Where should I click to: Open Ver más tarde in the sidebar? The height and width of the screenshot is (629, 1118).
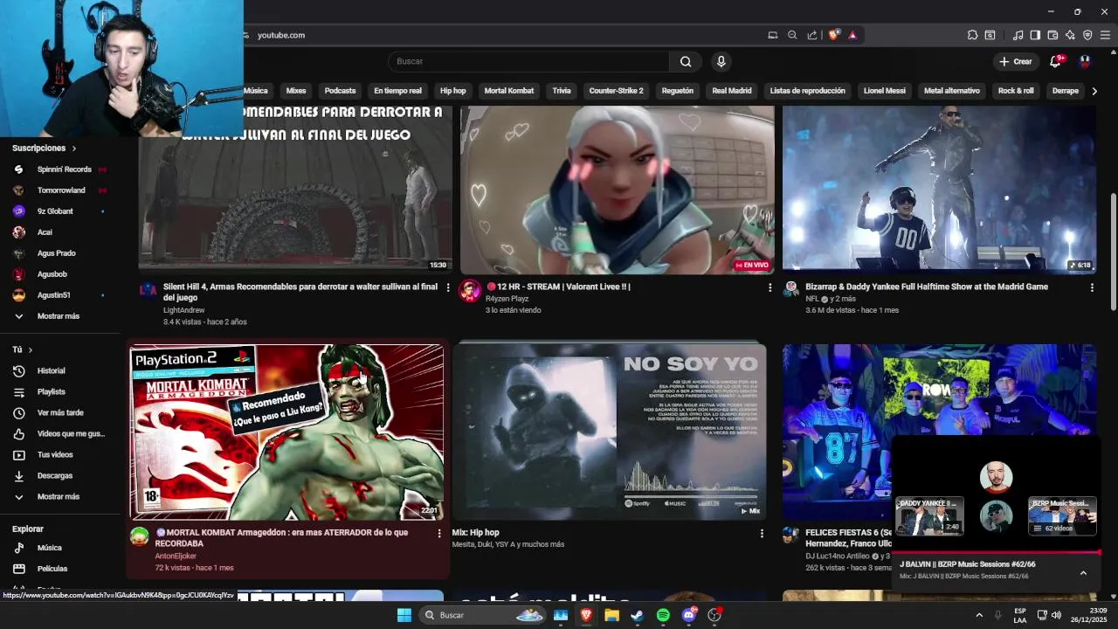59,412
